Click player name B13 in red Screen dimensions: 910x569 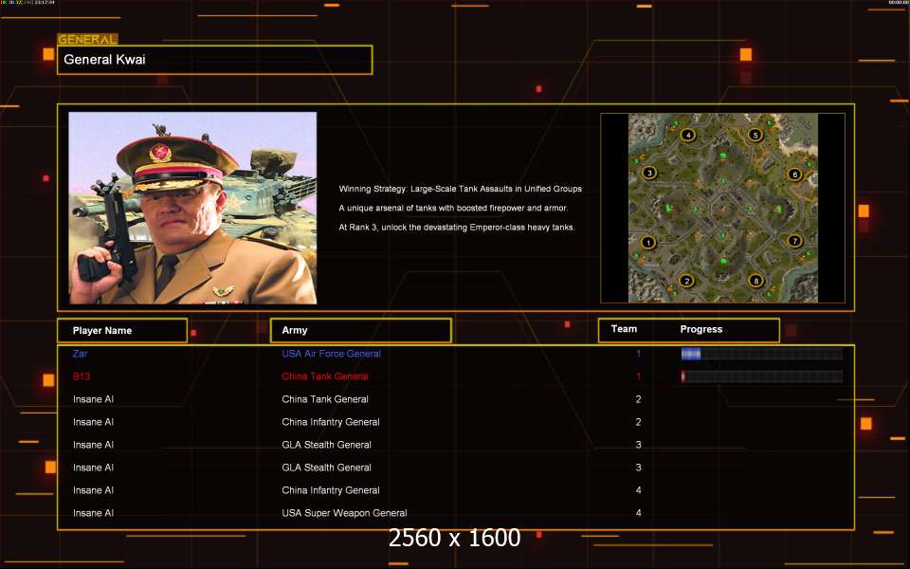82,376
